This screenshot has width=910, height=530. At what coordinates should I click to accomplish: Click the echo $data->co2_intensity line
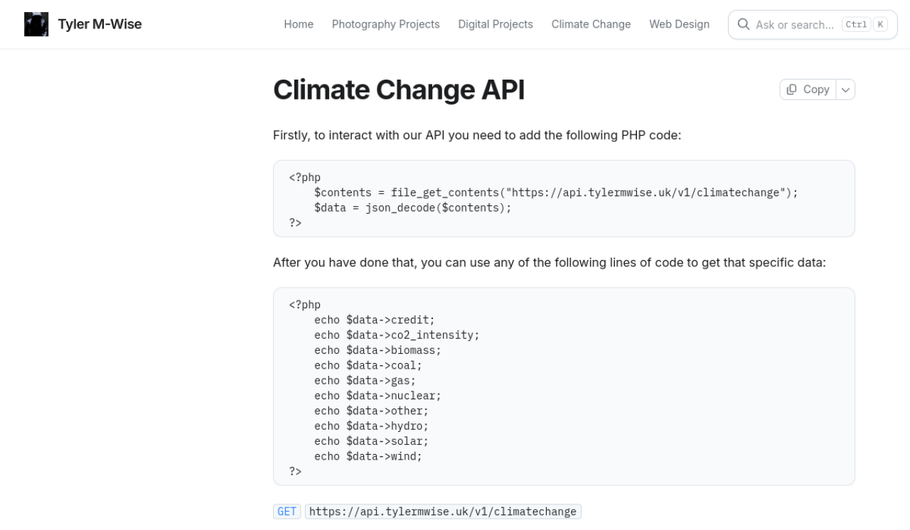point(397,335)
